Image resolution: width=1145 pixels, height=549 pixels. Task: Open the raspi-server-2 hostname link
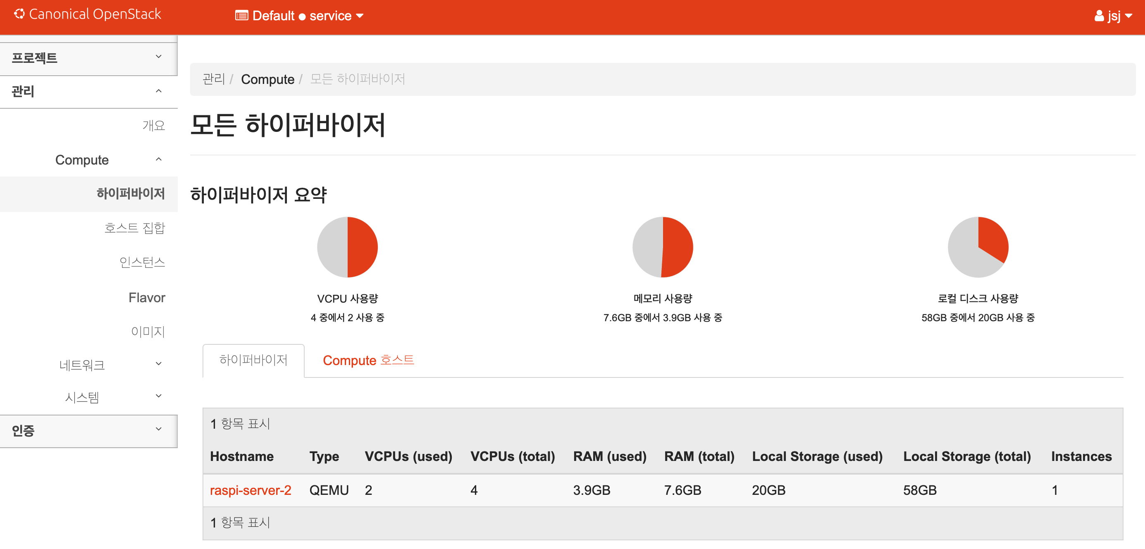pos(250,490)
